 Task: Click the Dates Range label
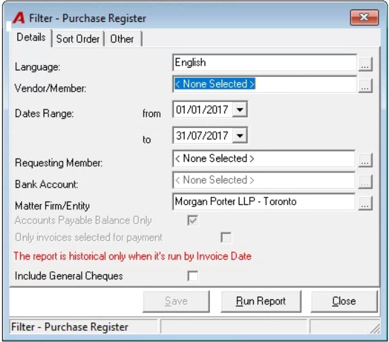pyautogui.click(x=44, y=113)
